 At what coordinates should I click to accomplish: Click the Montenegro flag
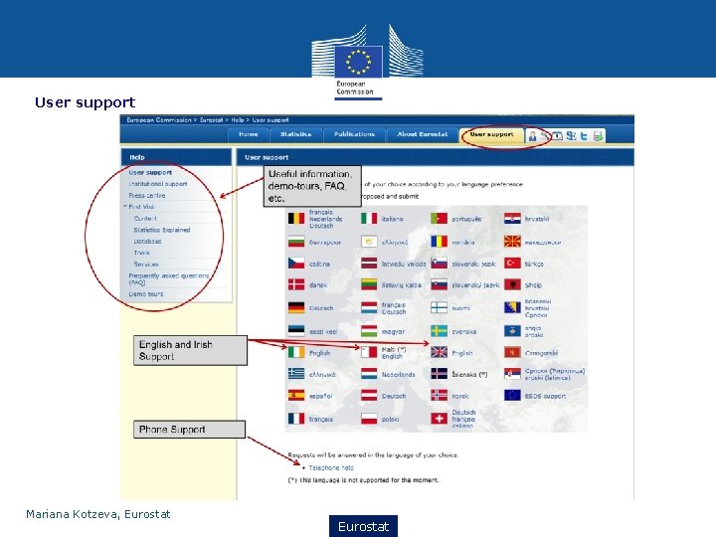coord(512,352)
